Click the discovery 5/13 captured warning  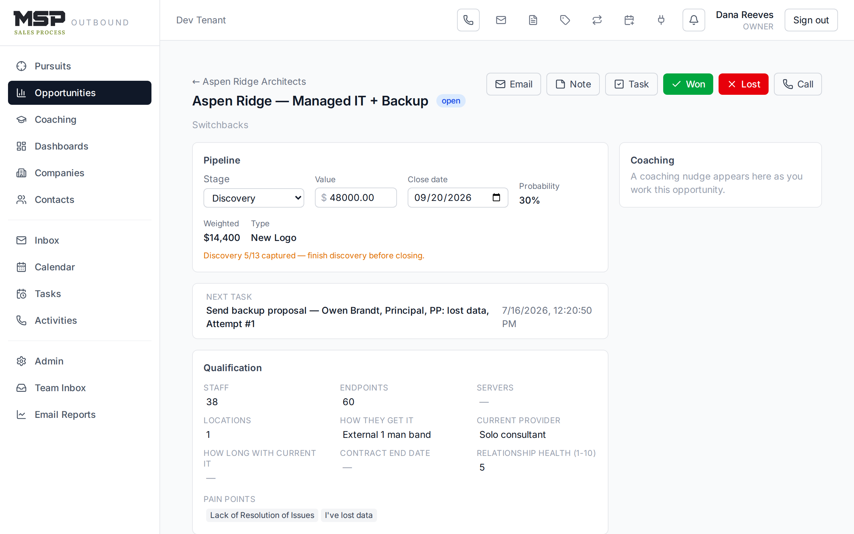click(314, 255)
